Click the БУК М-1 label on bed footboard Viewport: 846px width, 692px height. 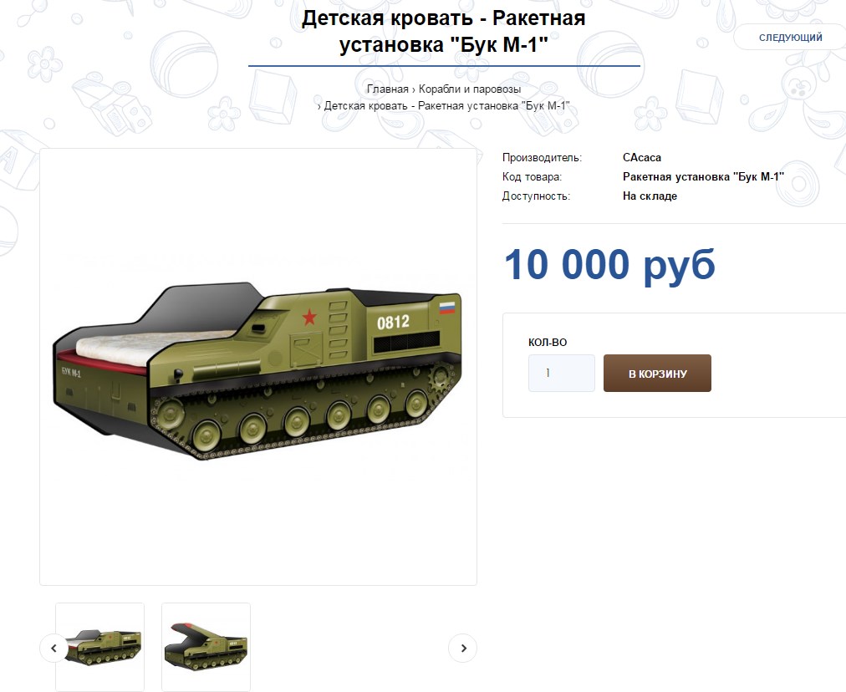coord(71,372)
